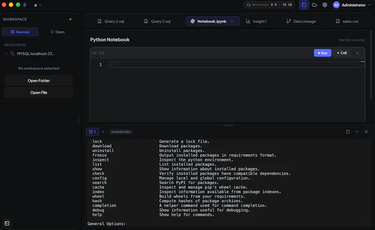
Task: Select terminal session tab 1
Action: 92,132
